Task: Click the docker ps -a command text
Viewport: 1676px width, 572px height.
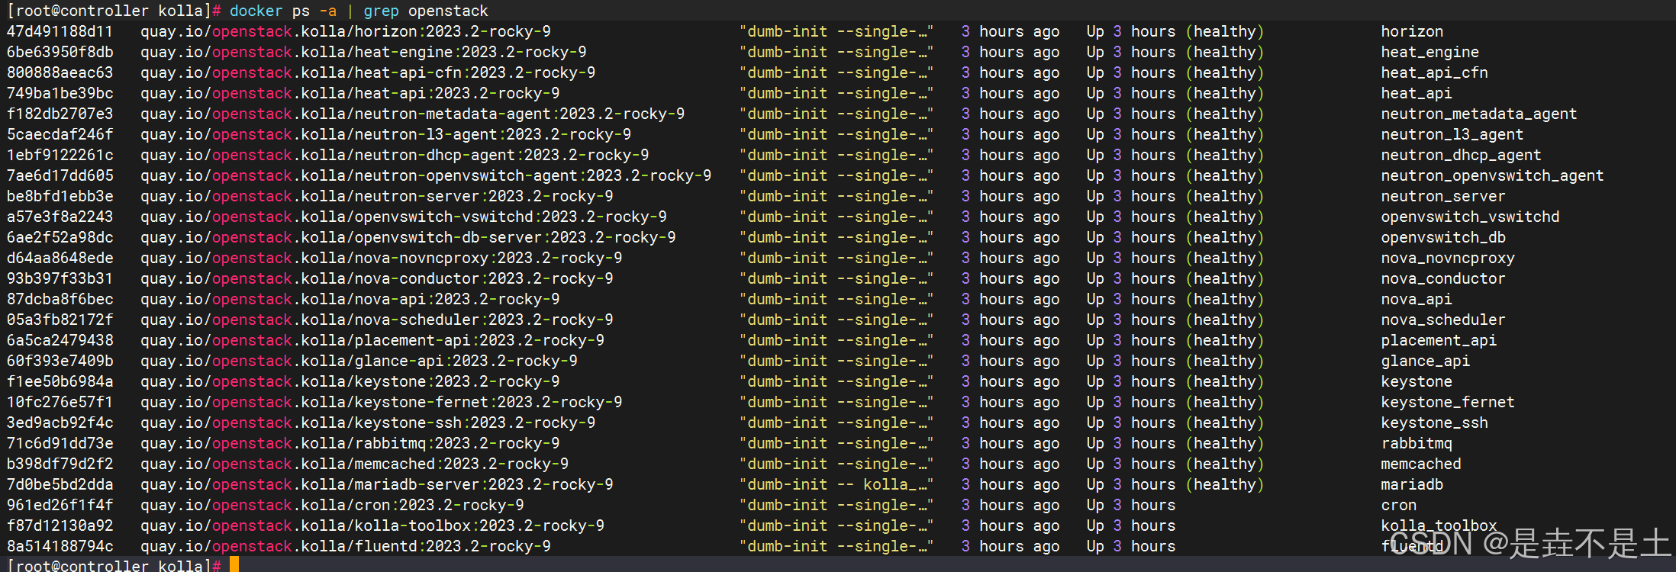Action: 283,11
